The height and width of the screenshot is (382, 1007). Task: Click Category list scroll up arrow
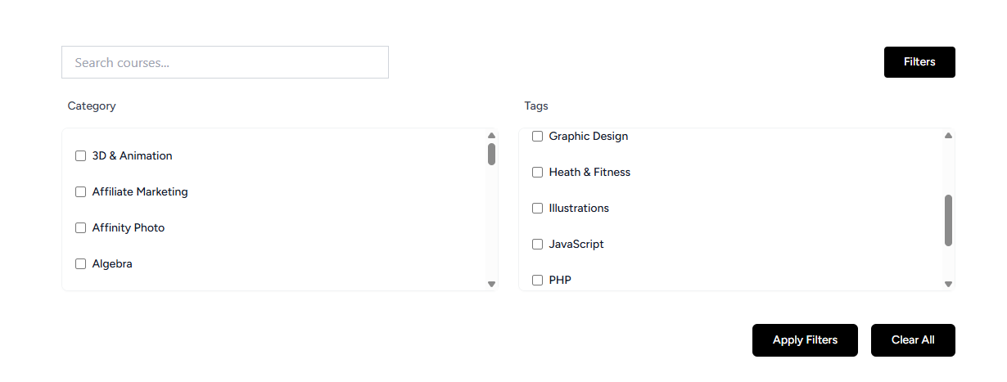[491, 136]
